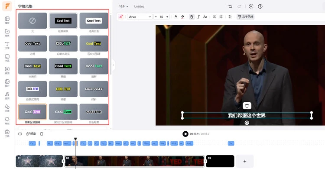Open the help question mark icon
This screenshot has height=169, width=325.
(260, 6)
